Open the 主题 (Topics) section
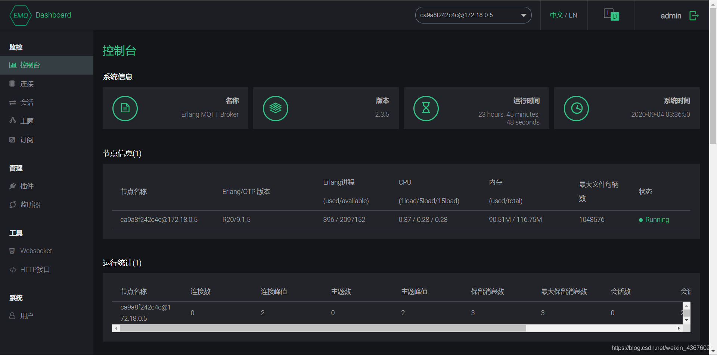Image resolution: width=717 pixels, height=355 pixels. 27,121
